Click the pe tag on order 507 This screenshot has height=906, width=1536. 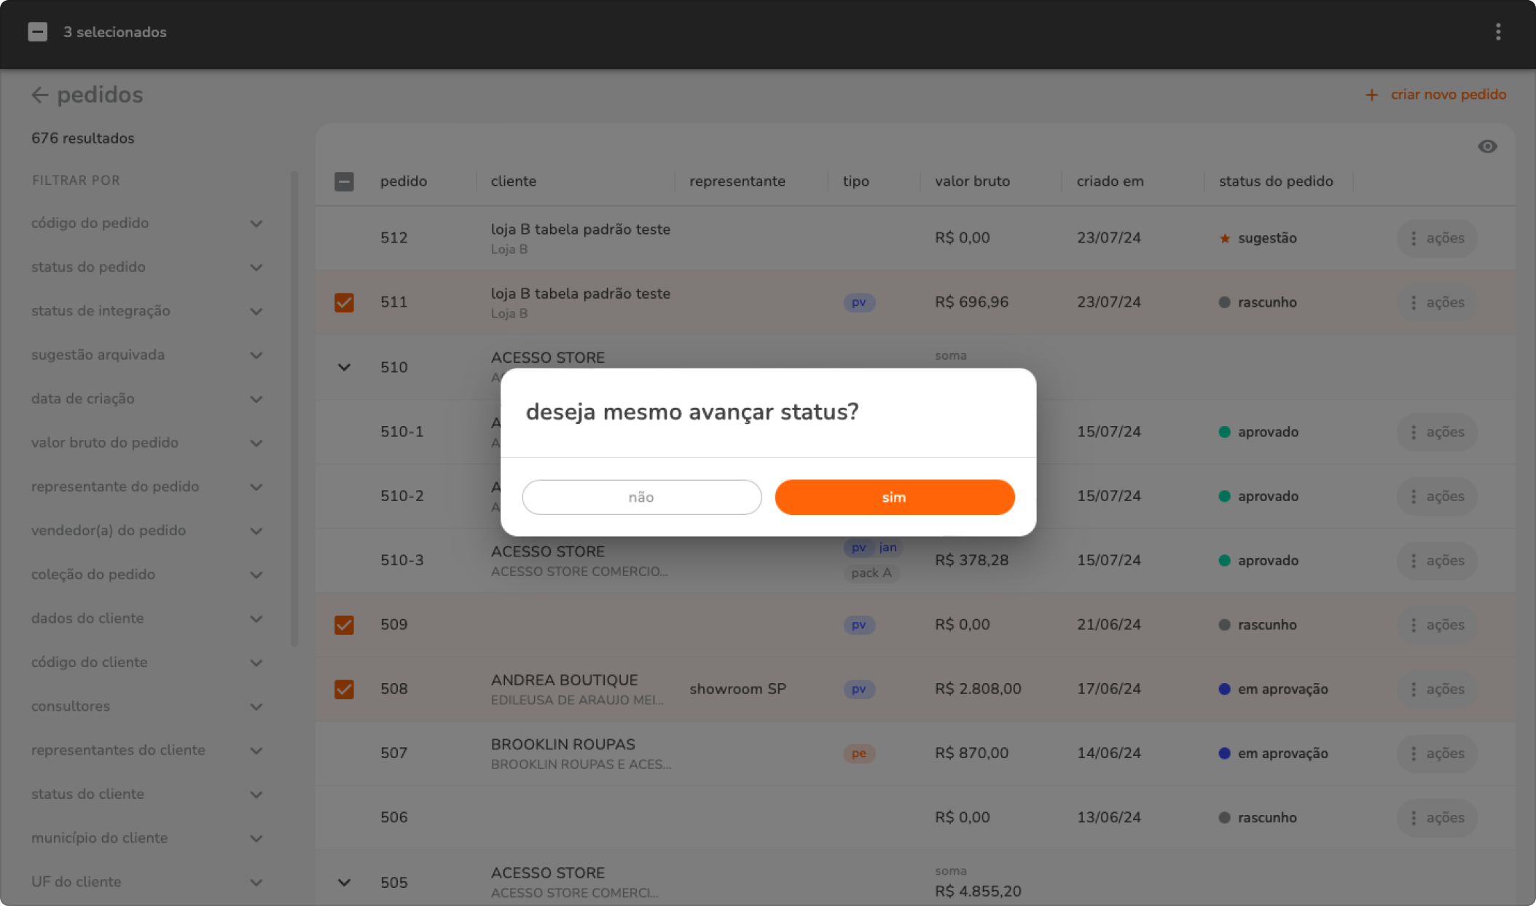[859, 753]
